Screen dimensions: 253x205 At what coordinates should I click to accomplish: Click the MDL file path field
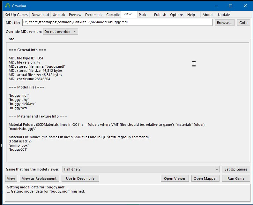(117, 22)
